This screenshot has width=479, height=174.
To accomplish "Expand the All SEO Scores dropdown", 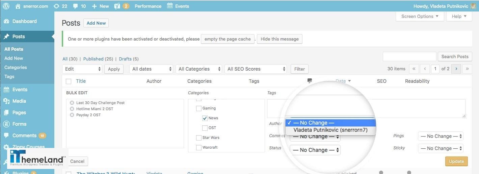I will tap(256, 69).
